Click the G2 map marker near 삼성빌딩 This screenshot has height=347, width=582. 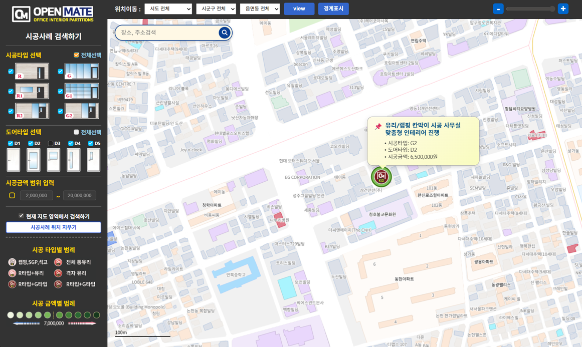pos(381,177)
